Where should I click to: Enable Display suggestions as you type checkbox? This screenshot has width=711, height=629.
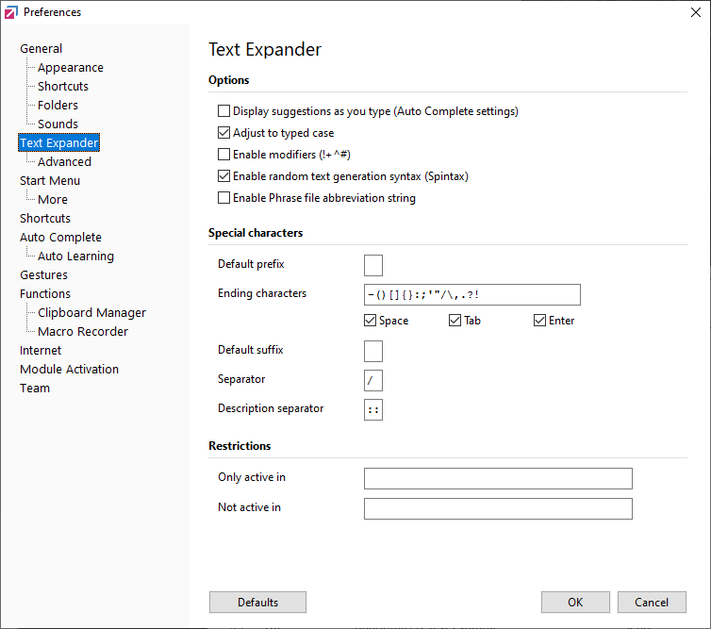pos(224,111)
